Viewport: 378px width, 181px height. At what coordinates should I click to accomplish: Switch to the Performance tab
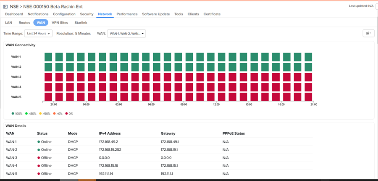click(127, 14)
